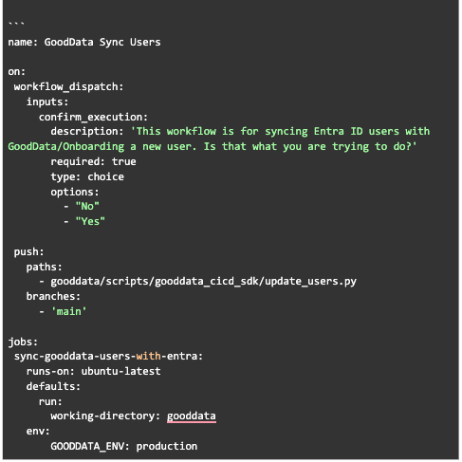
Task: Click the 'push:' trigger key
Action: (28, 251)
